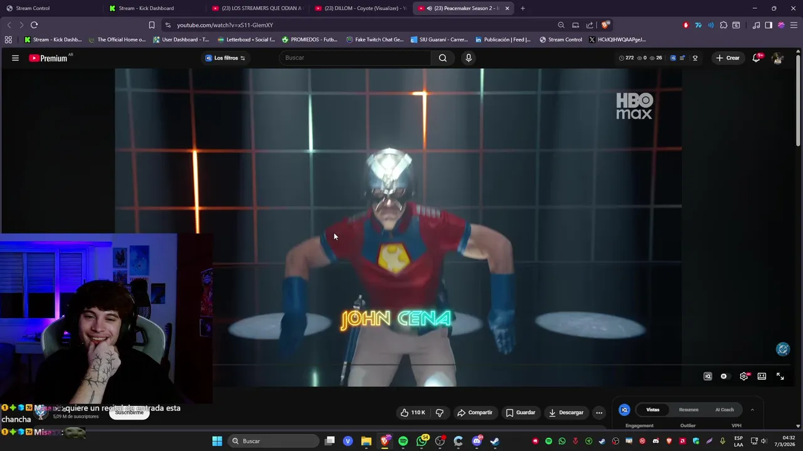803x451 pixels.
Task: Select the Vistas tab in vidIQ panel
Action: tap(653, 410)
